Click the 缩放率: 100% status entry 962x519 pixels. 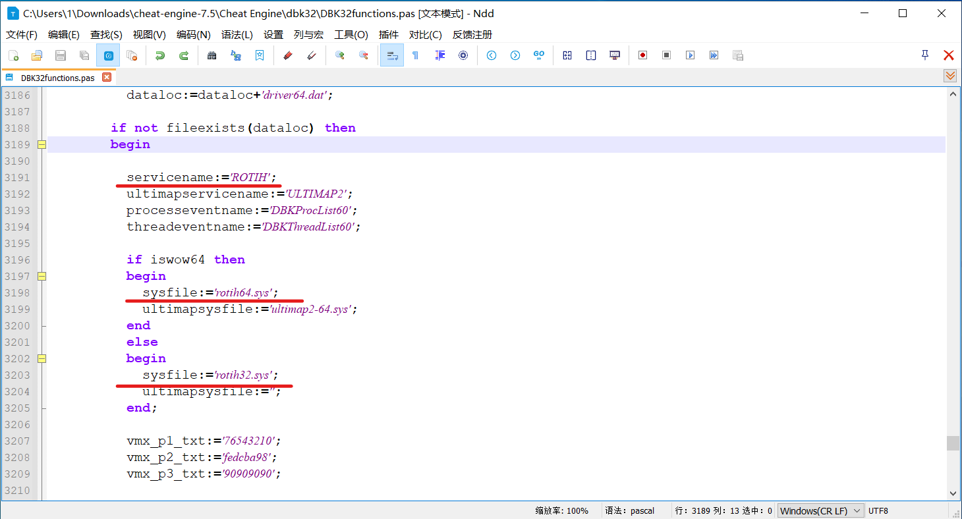coord(561,510)
